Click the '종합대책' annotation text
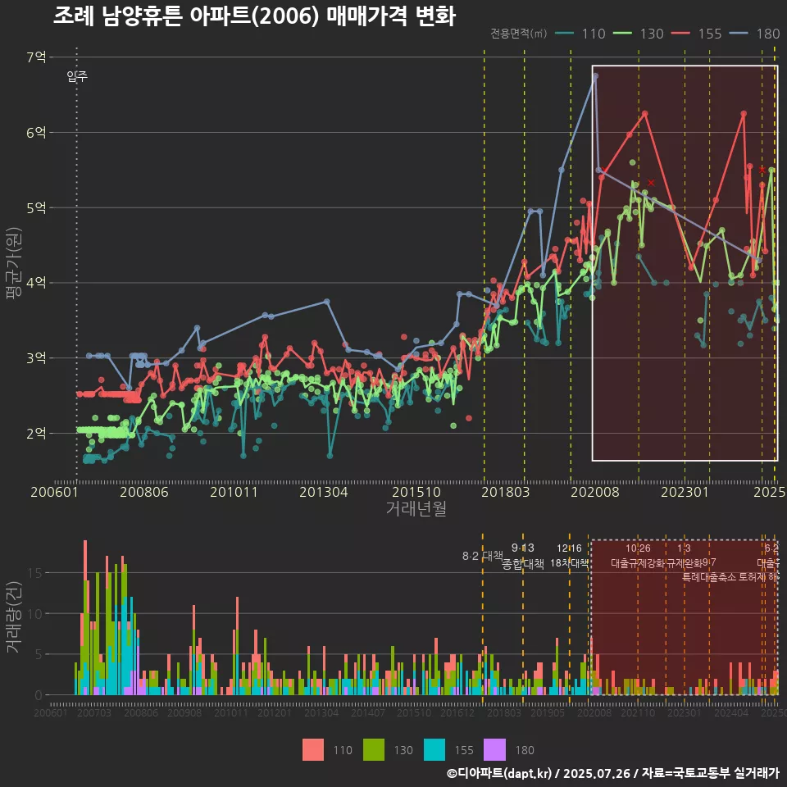Image resolution: width=787 pixels, height=787 pixels. (x=522, y=564)
